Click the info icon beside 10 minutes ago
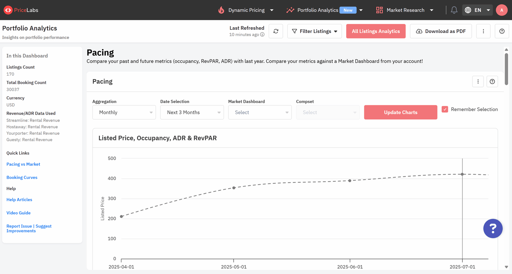The width and height of the screenshot is (512, 274). pos(262,35)
